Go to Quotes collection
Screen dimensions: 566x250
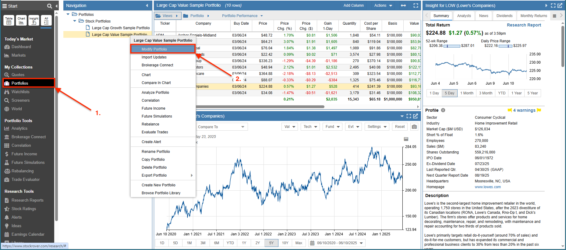click(14, 75)
